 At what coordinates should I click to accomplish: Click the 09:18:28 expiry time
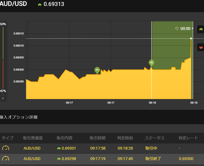pyautogui.click(x=125, y=148)
